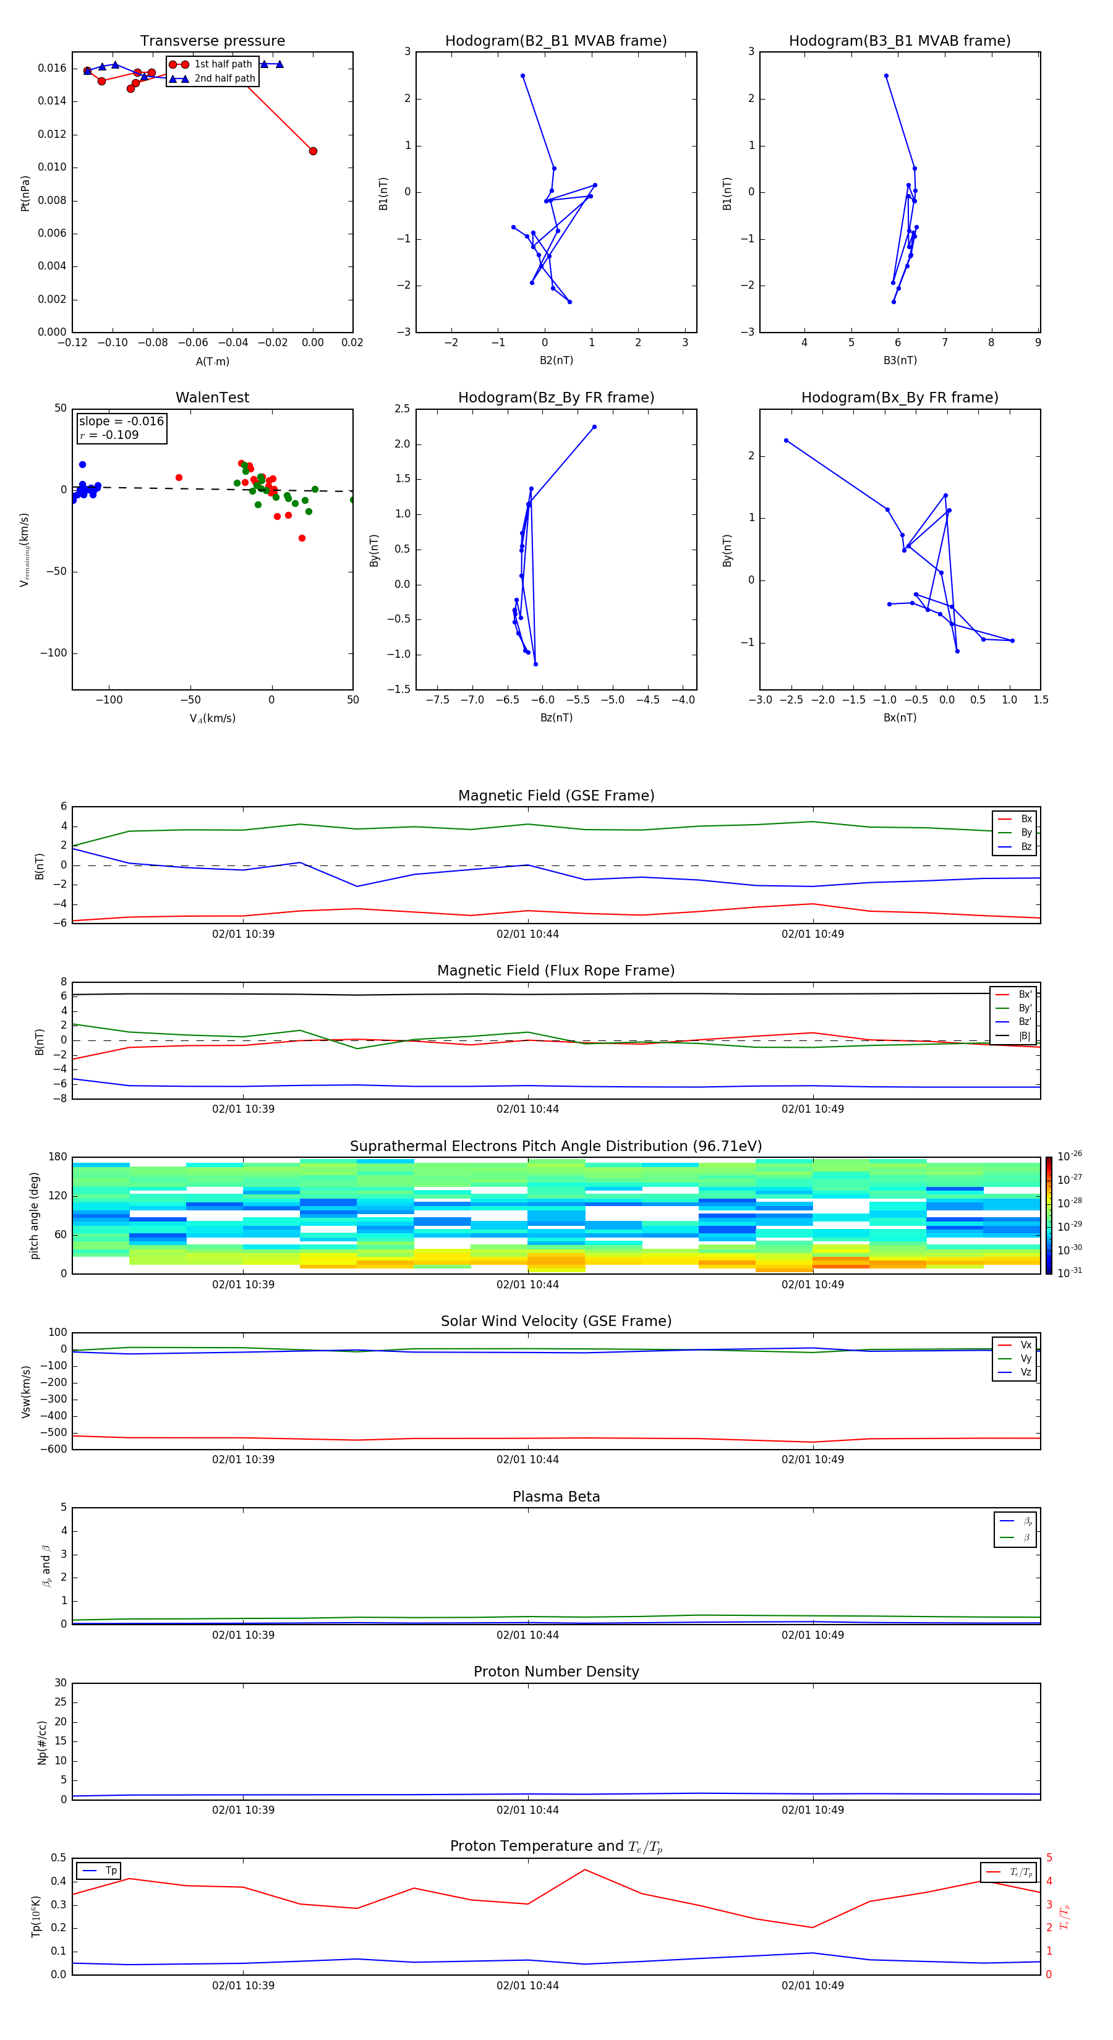Click the "WalenTest" plot title

pos(212,397)
